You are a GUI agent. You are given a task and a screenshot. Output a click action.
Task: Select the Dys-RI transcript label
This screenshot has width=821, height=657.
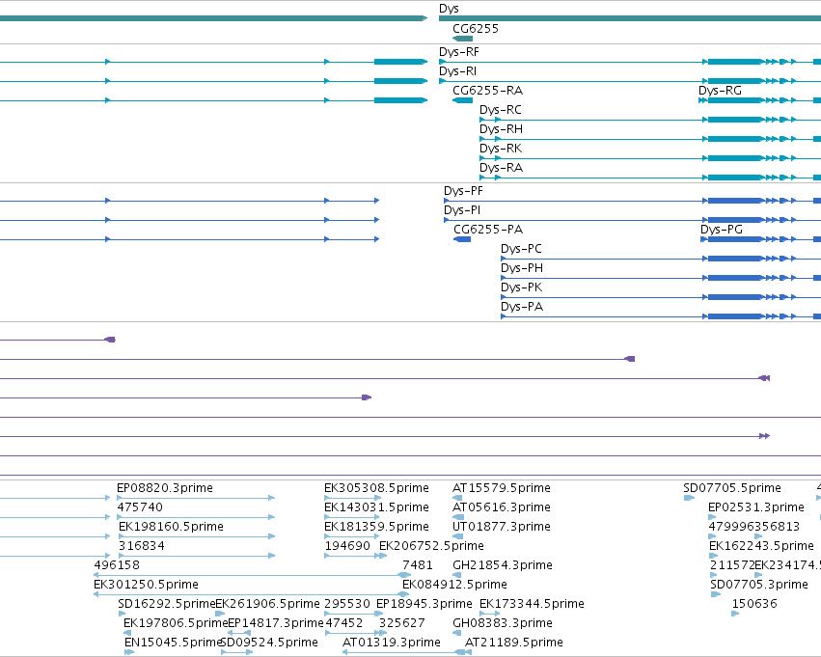(457, 71)
